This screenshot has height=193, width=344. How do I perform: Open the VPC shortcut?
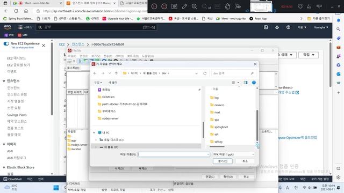point(9,35)
